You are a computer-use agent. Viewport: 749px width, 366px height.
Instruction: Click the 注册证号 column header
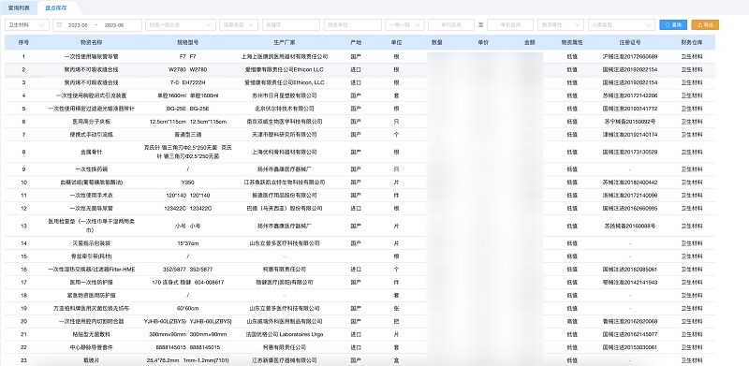(x=629, y=42)
